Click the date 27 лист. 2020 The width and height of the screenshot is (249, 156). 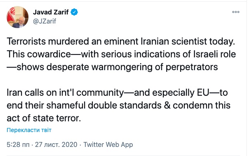click(x=56, y=144)
